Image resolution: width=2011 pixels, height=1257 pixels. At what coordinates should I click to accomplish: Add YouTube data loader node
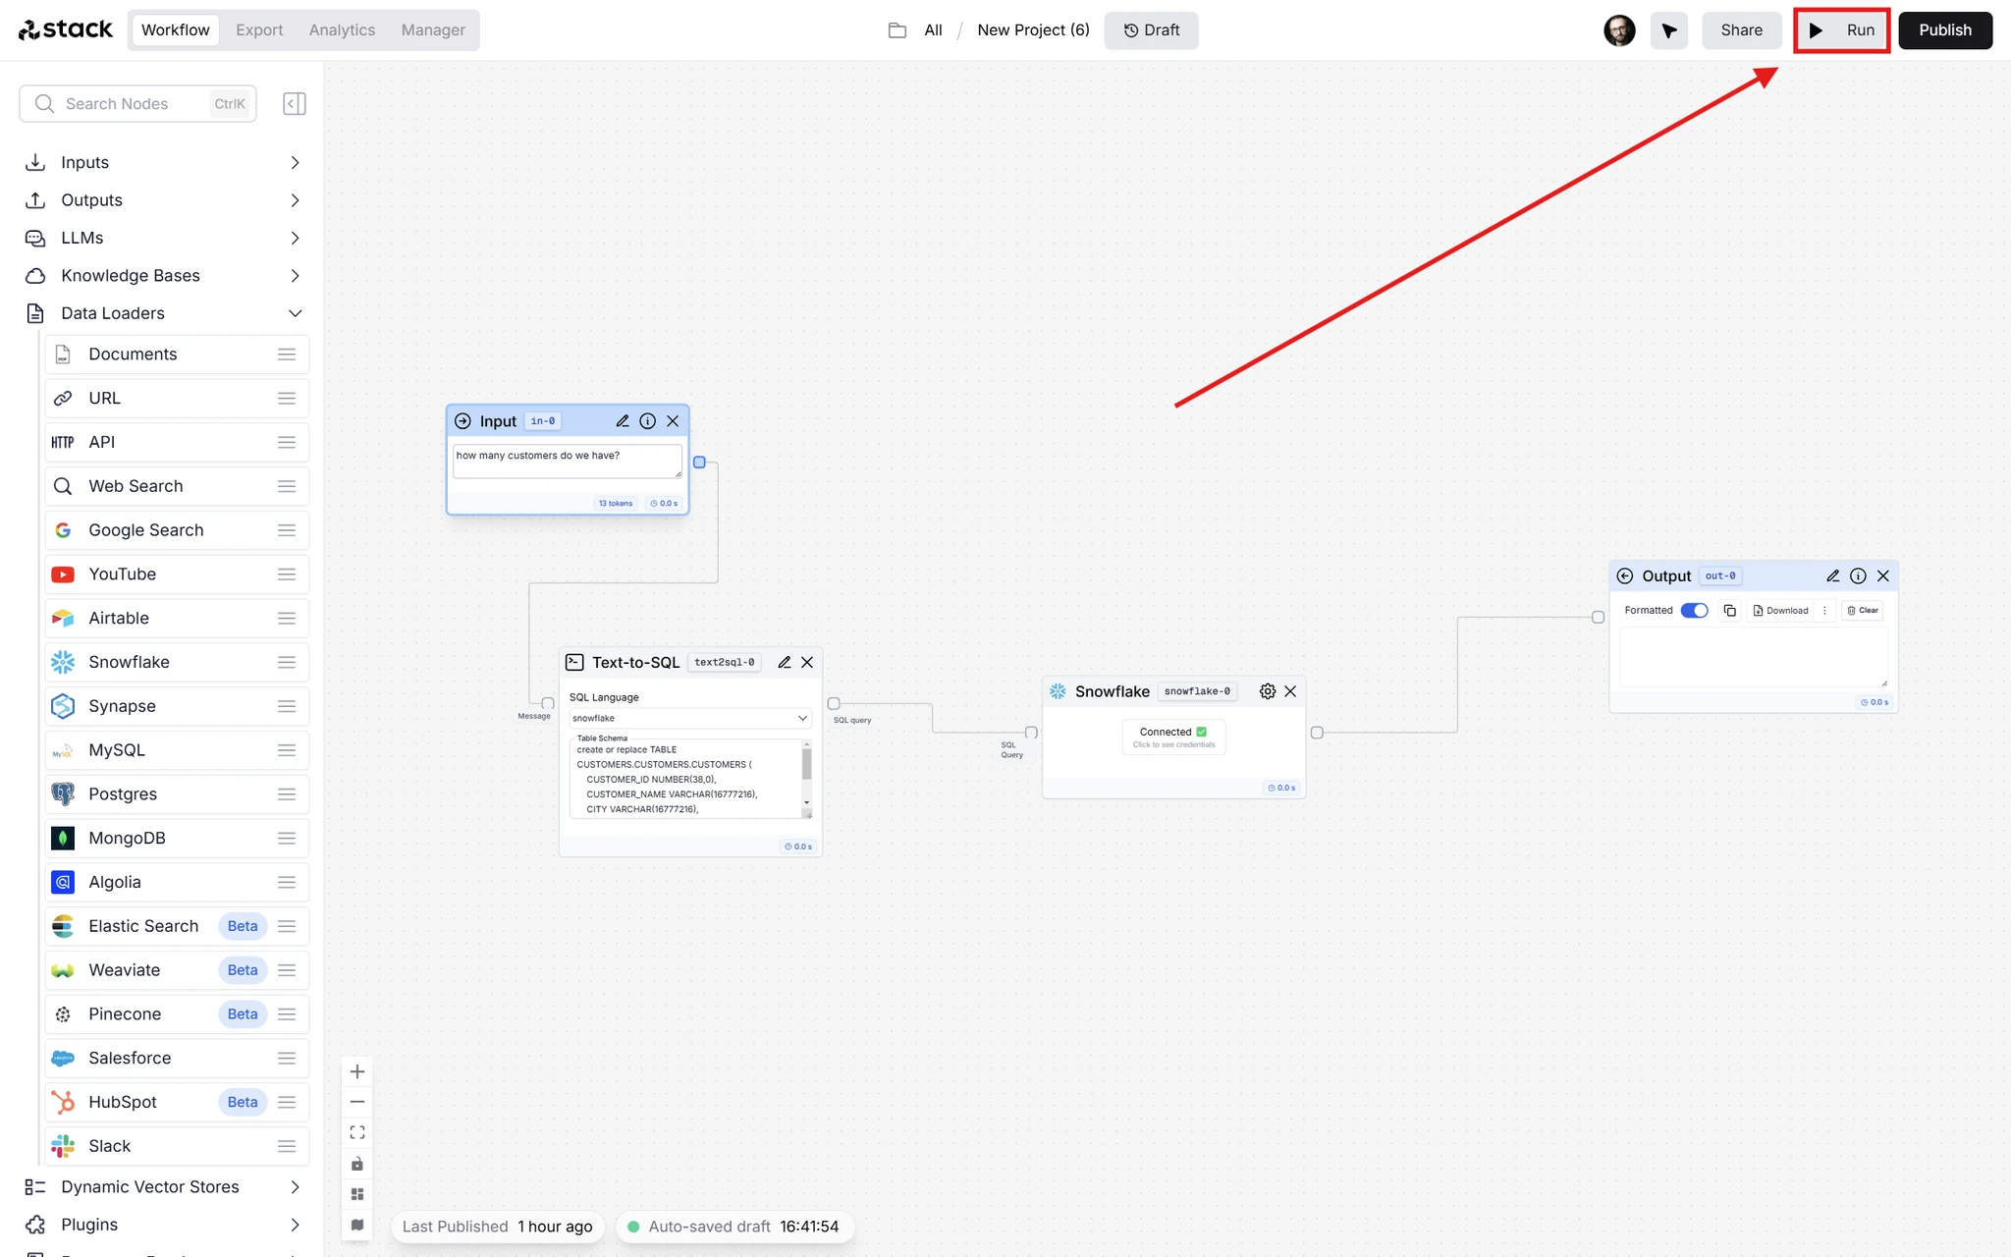pyautogui.click(x=177, y=574)
